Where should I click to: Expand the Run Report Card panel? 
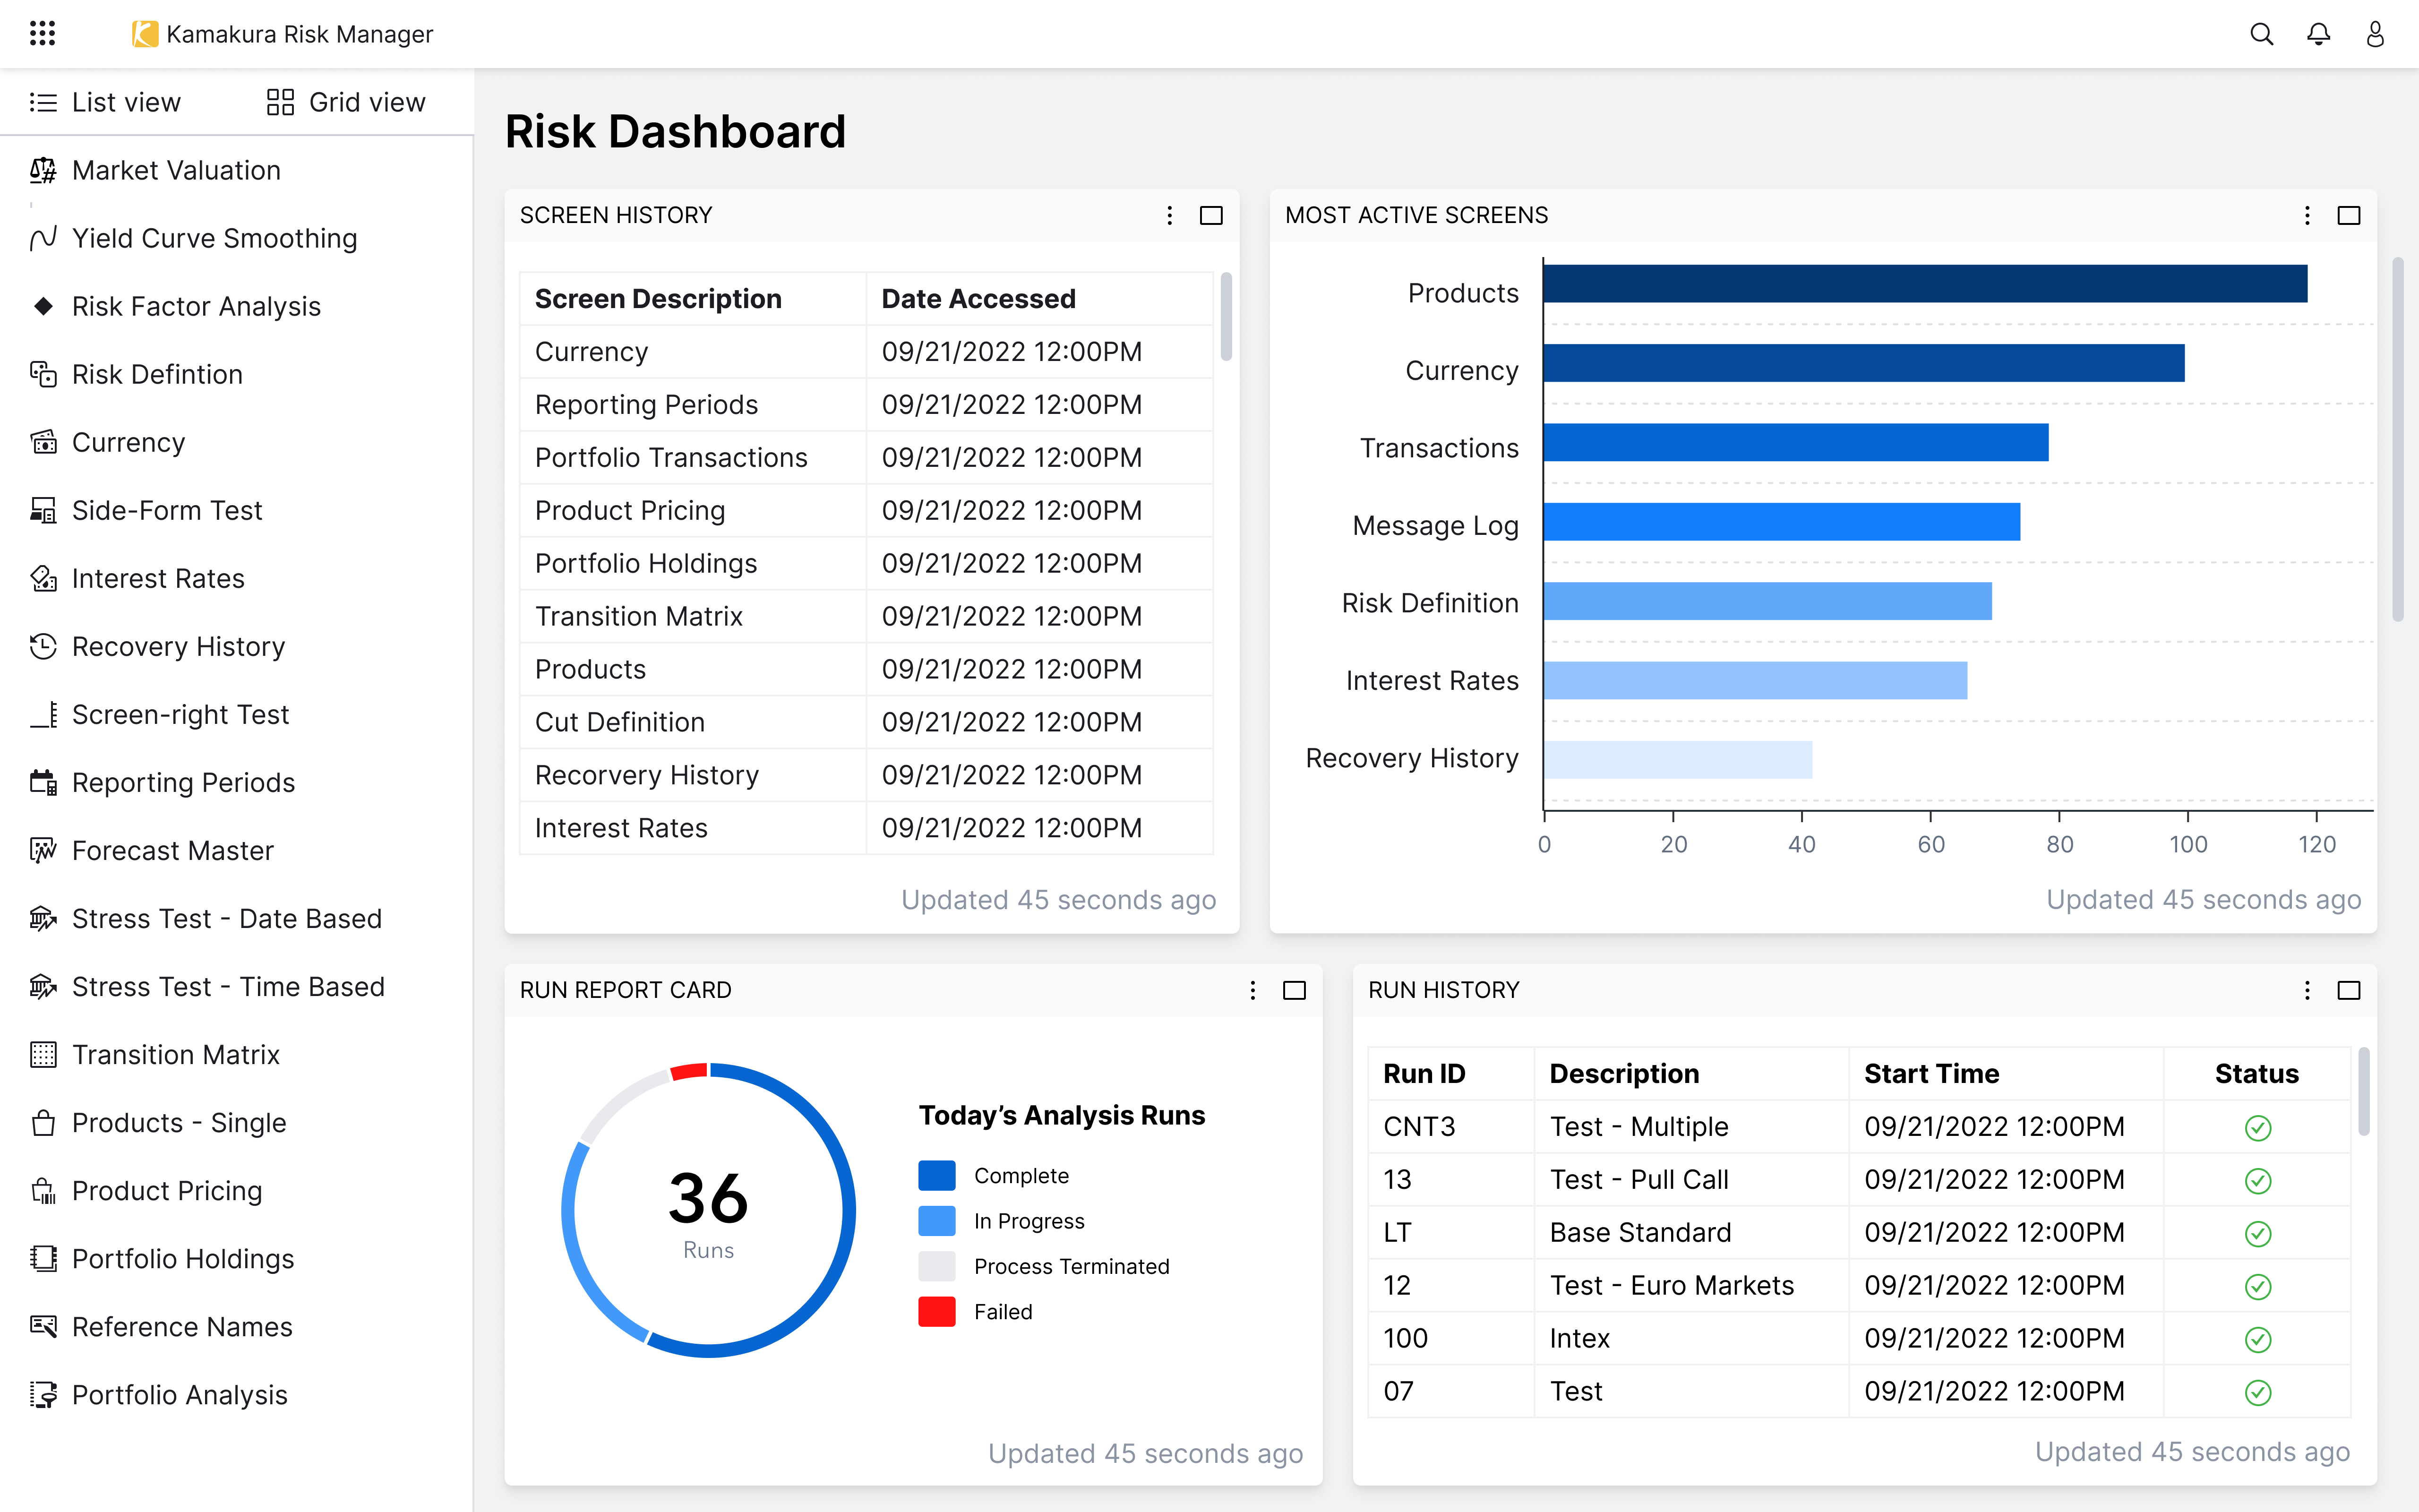point(1294,990)
